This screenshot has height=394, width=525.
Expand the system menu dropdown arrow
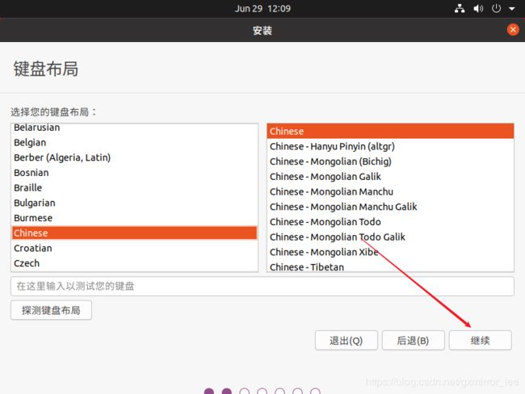(512, 9)
